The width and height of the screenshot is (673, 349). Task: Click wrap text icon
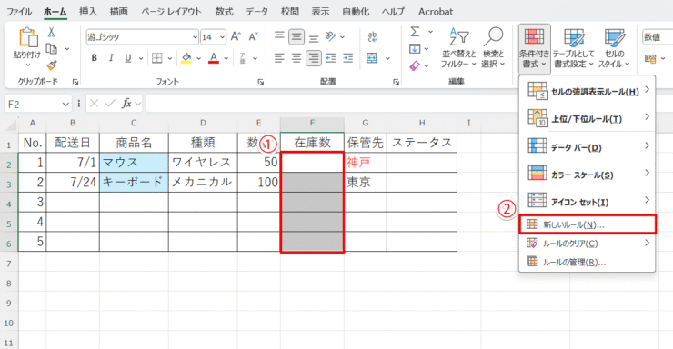point(373,37)
